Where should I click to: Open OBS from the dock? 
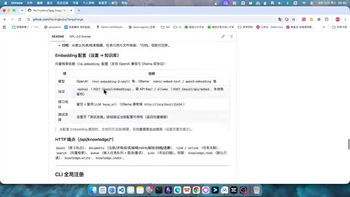[x=243, y=190]
